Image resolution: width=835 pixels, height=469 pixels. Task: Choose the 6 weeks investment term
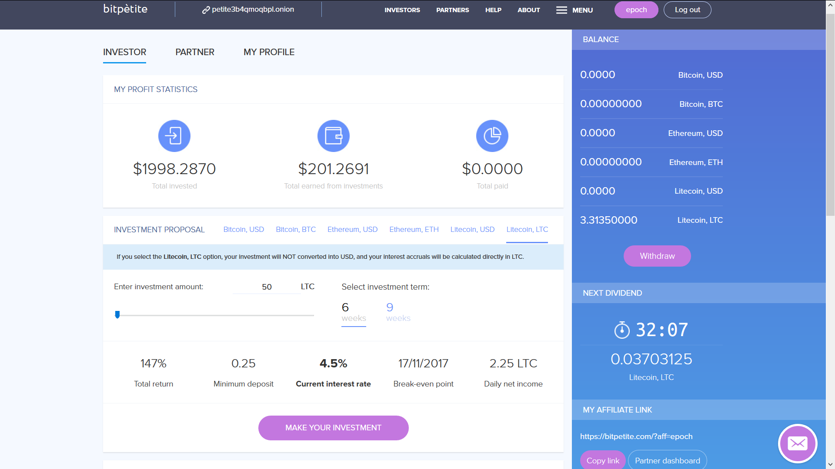[x=354, y=313]
